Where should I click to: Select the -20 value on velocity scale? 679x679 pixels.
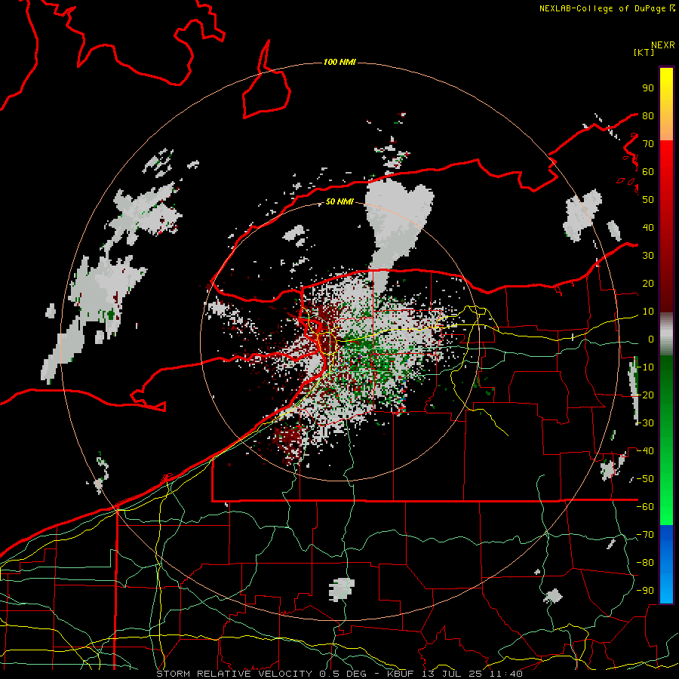(x=646, y=395)
